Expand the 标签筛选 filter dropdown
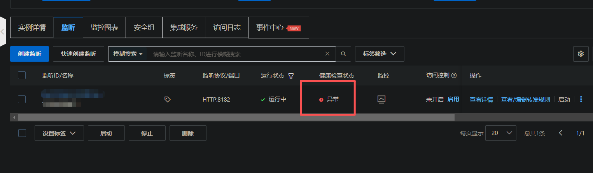593x173 pixels. (380, 54)
